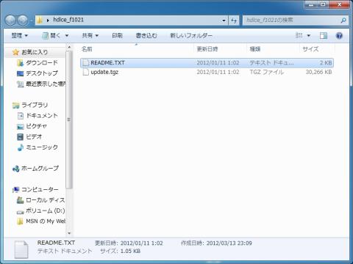Screen dimensions: 353x264
Task: Select ホームグループ in navigation pane
Action: point(40,169)
